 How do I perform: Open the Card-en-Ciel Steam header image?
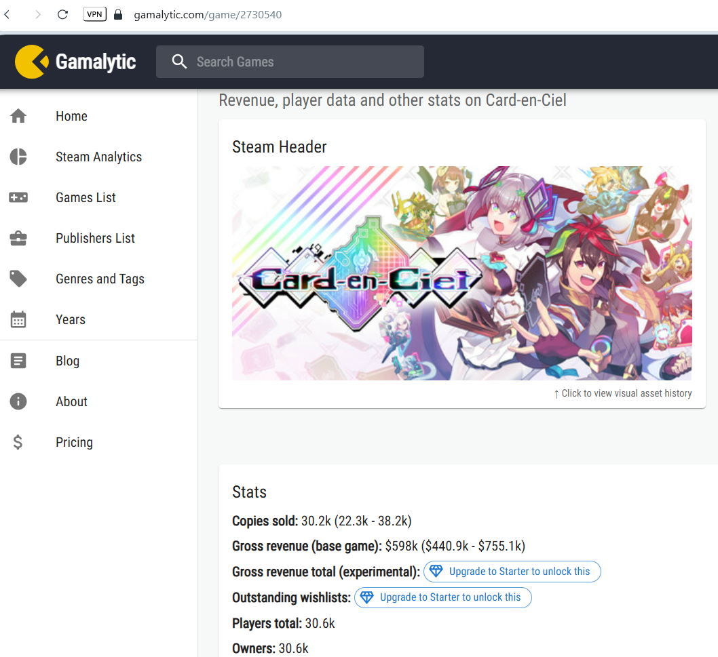tap(462, 273)
